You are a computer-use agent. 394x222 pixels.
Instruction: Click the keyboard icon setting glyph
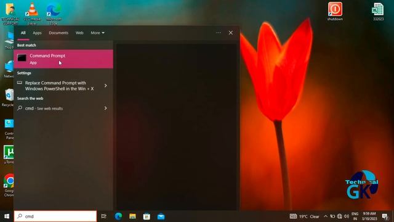click(x=20, y=83)
